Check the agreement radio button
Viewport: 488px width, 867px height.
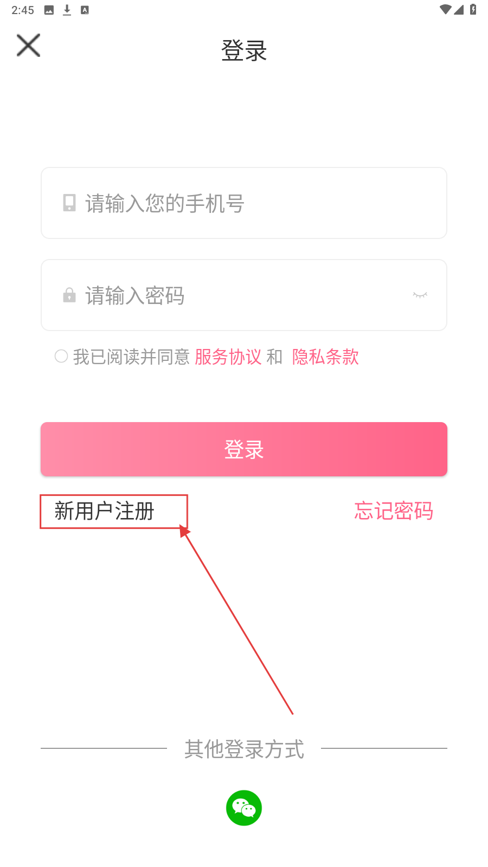[x=61, y=356]
